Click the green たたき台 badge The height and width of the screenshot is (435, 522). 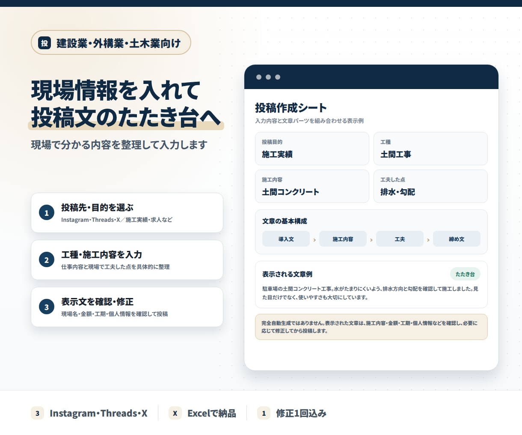click(465, 274)
